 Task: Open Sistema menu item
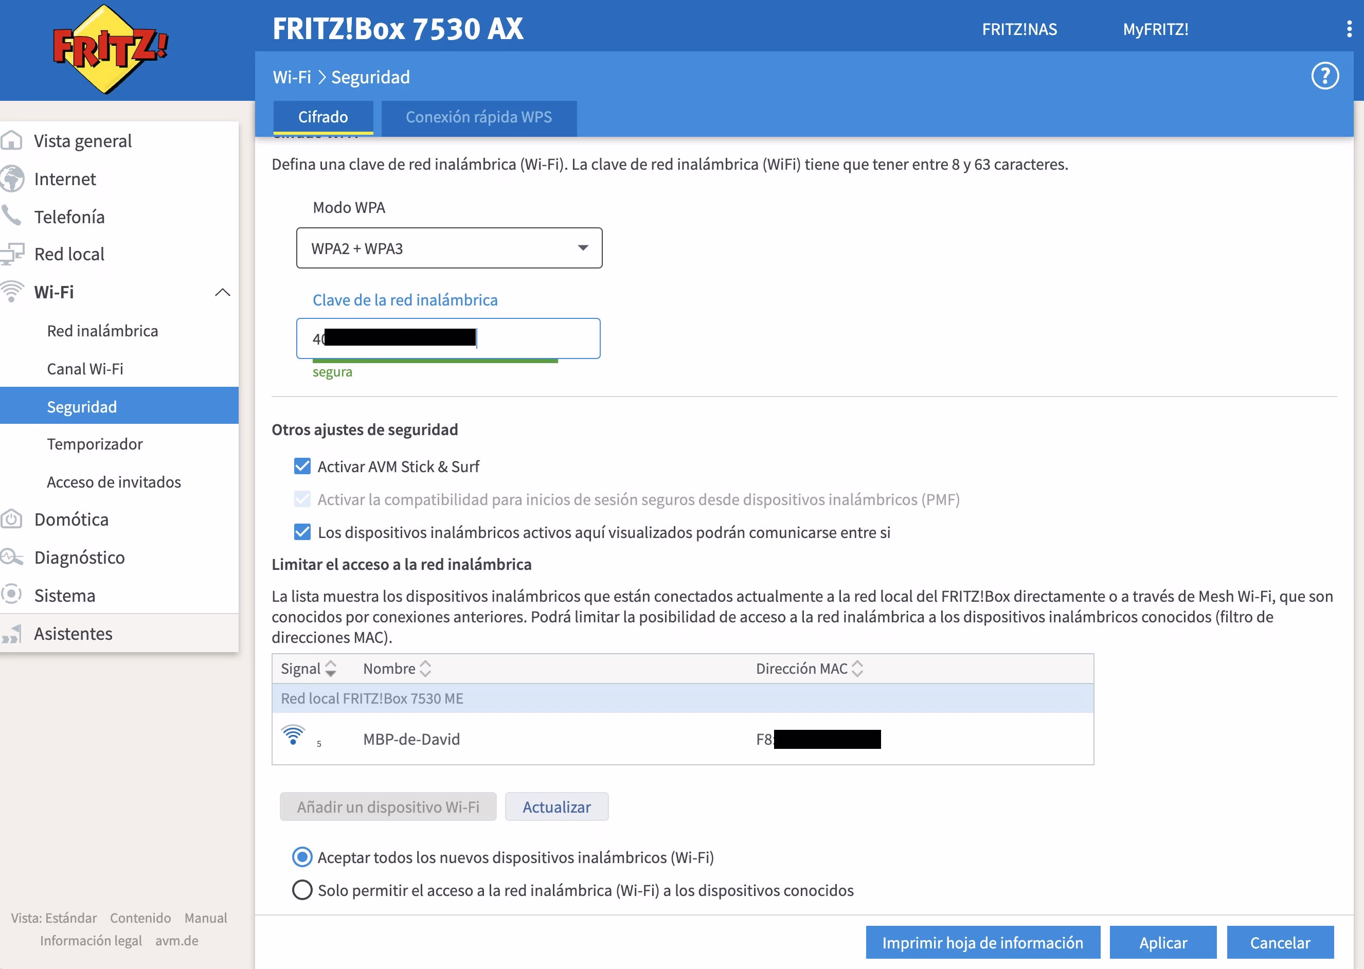coord(65,596)
